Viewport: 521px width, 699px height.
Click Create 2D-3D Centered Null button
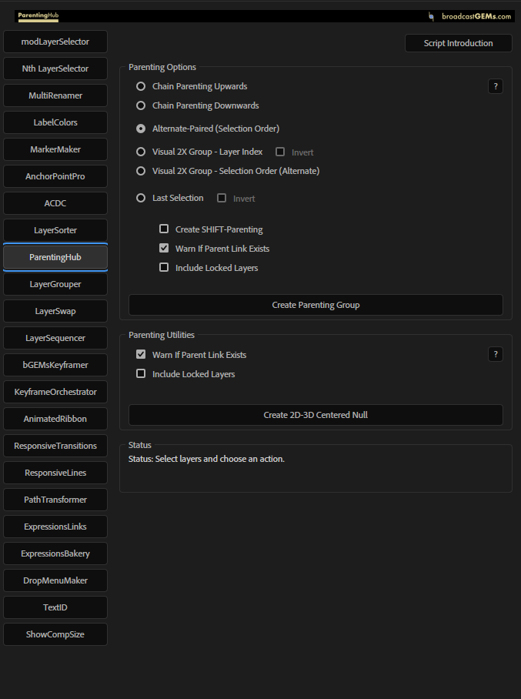click(316, 415)
